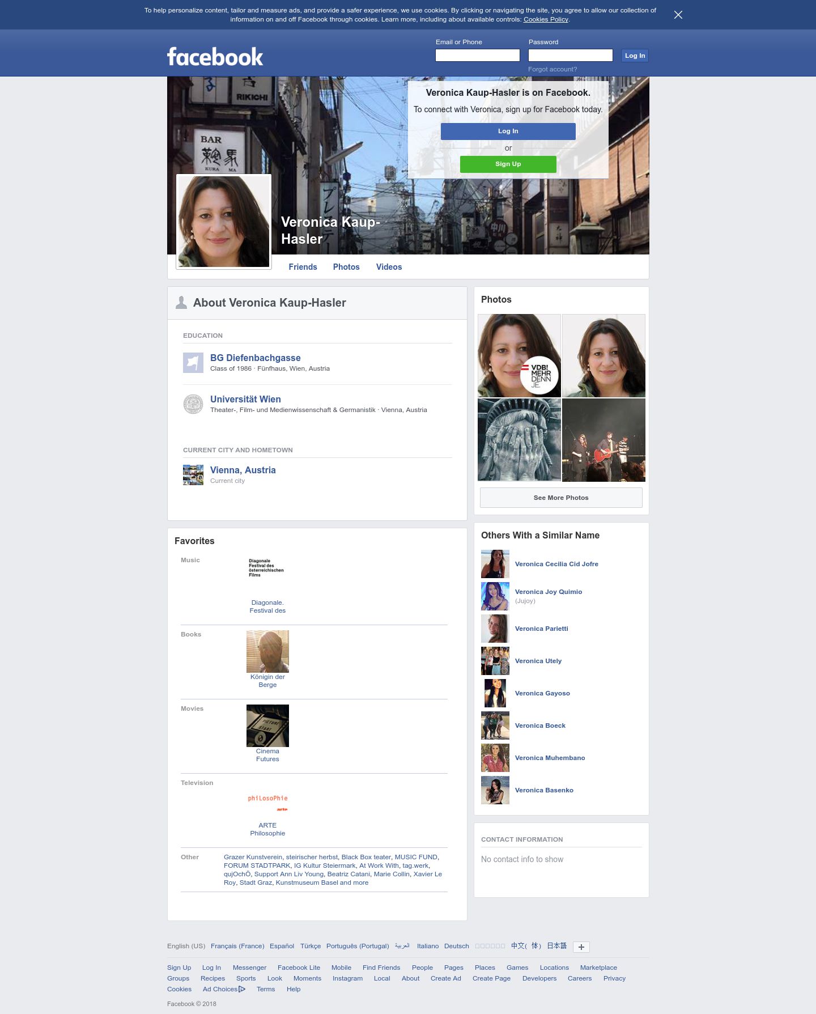Viewport: 816px width, 1014px height.
Task: Click Cinema Futures movie thumbnail
Action: (267, 726)
